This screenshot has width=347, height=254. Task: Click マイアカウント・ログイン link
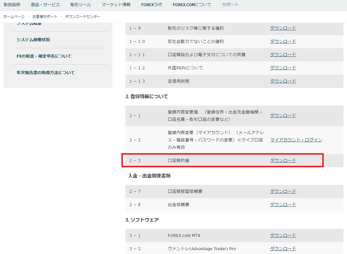click(296, 140)
